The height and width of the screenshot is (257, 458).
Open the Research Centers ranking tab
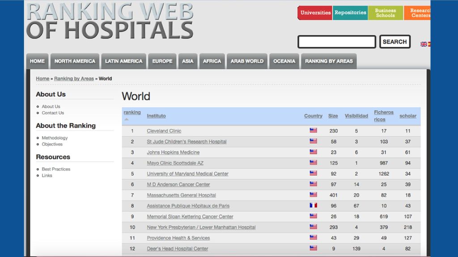click(x=417, y=13)
